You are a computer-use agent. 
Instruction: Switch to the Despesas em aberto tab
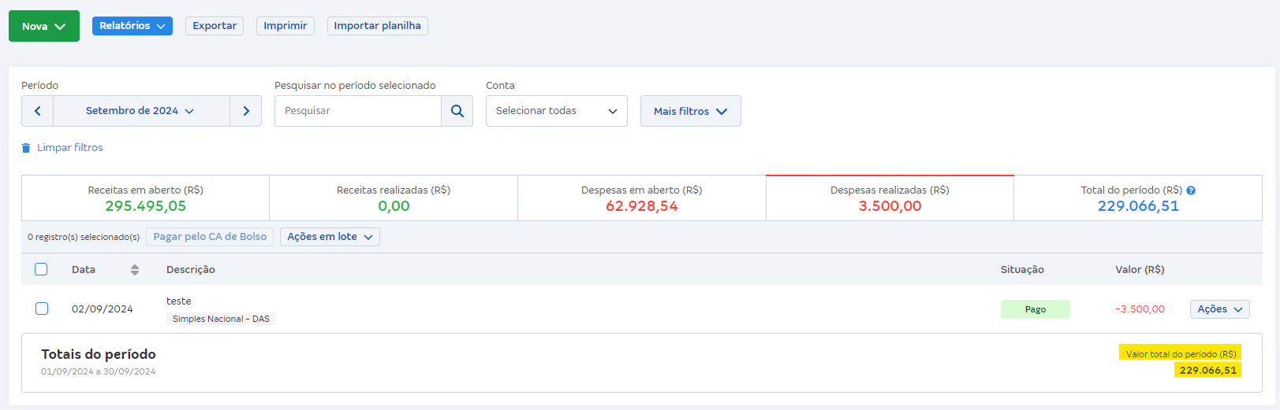[641, 198]
